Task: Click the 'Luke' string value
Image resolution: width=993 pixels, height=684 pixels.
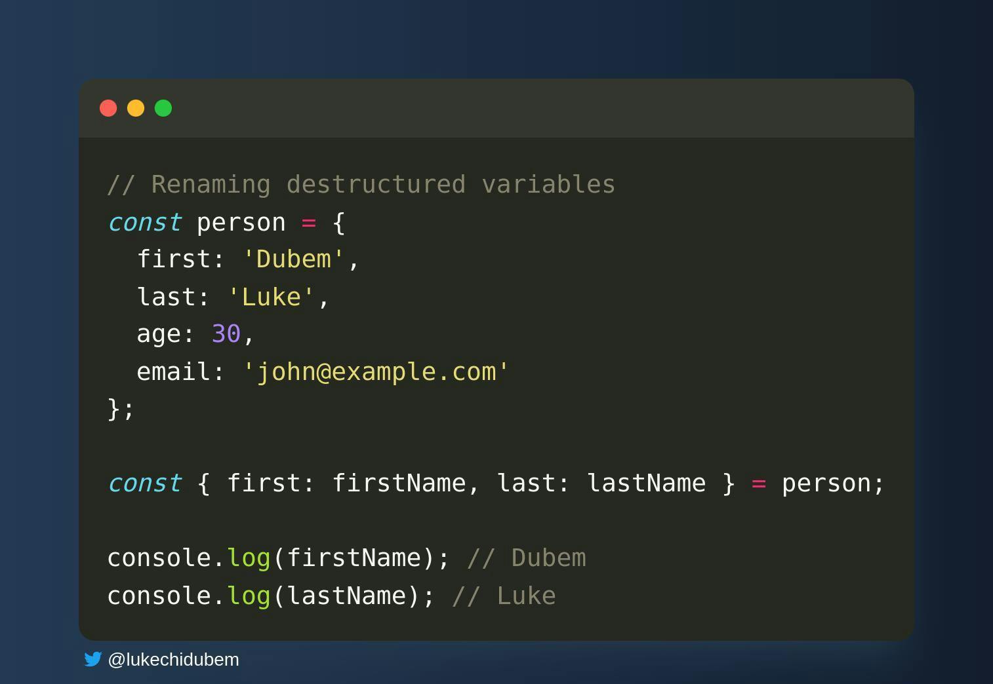Action: [271, 297]
